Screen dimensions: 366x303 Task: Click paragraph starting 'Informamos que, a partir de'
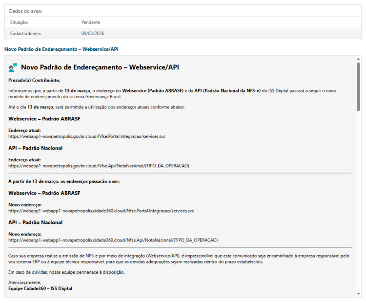point(172,93)
